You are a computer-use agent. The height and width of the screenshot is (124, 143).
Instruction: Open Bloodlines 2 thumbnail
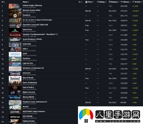(x=15, y=35)
